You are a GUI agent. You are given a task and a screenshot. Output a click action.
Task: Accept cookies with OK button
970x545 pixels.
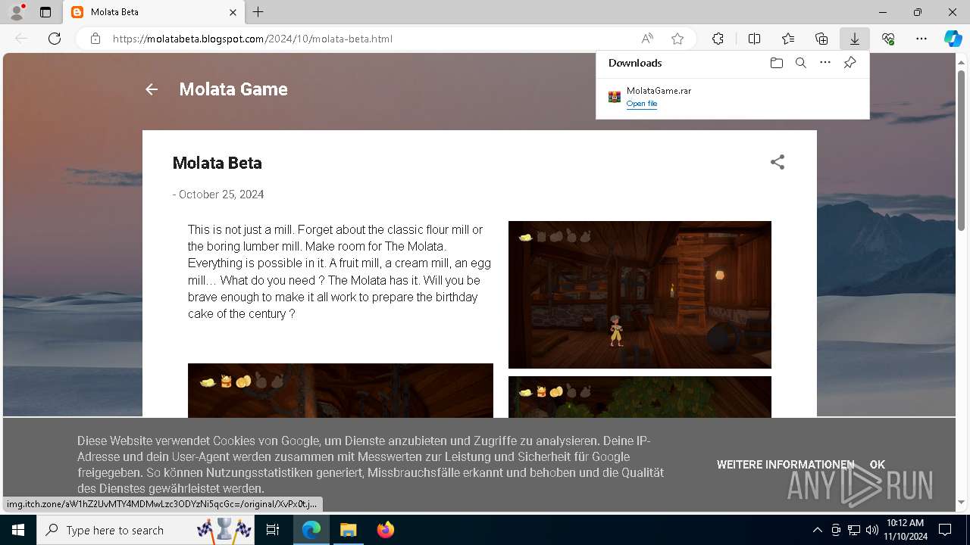point(878,465)
